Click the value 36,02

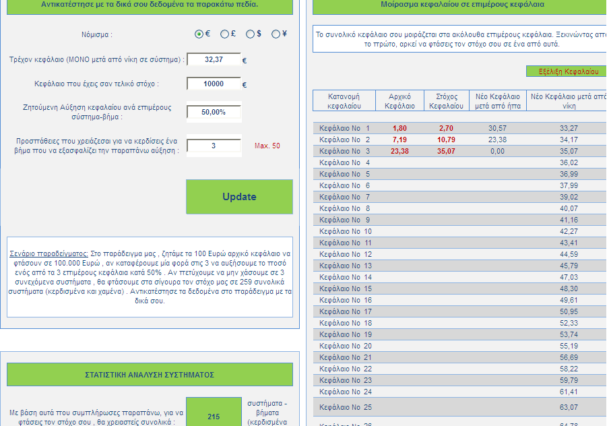[x=569, y=162]
